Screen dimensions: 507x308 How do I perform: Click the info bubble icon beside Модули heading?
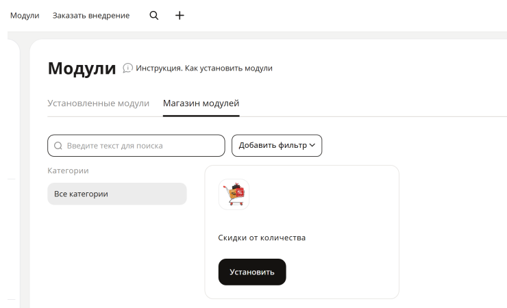tap(127, 68)
